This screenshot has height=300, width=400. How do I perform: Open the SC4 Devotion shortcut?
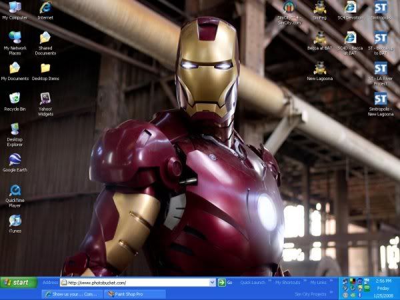350,11
